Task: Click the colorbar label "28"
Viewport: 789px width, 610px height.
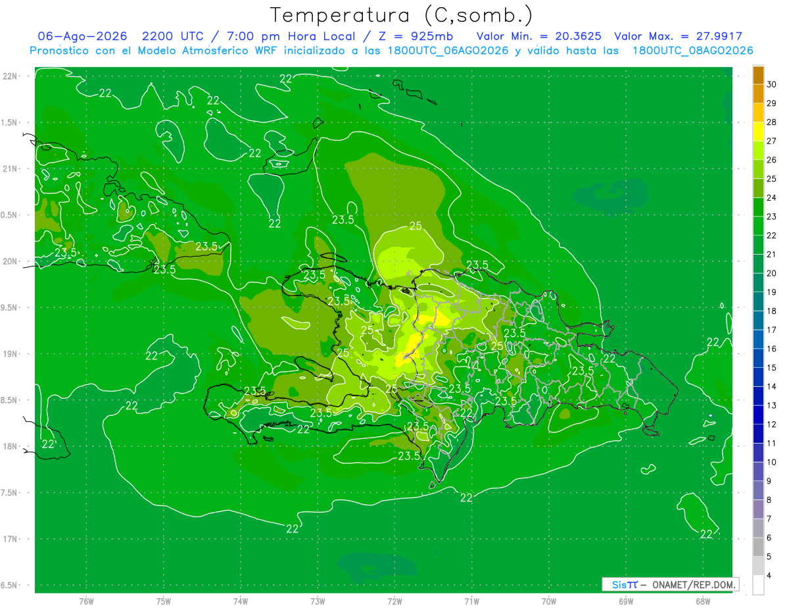Action: 772,122
